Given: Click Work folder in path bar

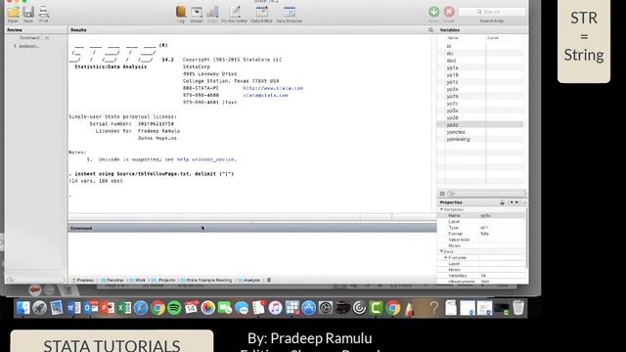Looking at the screenshot, I should (138, 281).
